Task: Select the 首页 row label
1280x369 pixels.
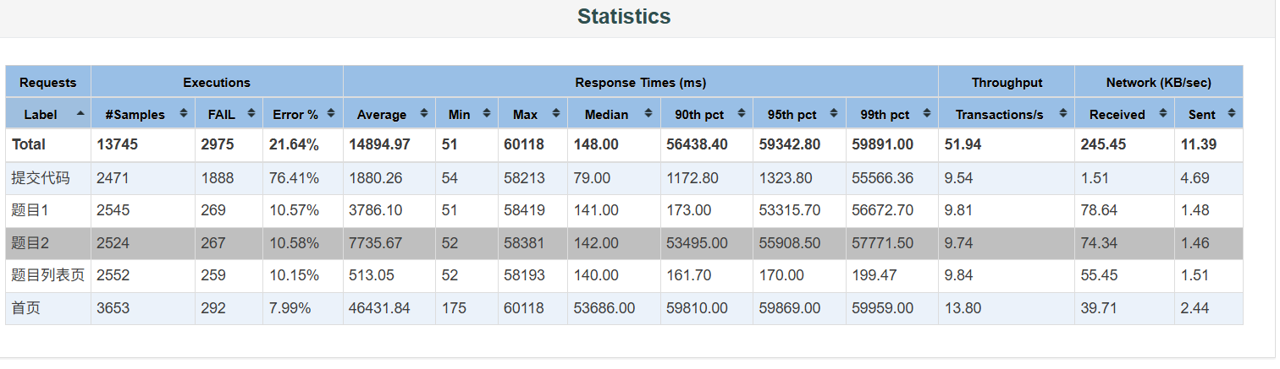Action: [26, 308]
